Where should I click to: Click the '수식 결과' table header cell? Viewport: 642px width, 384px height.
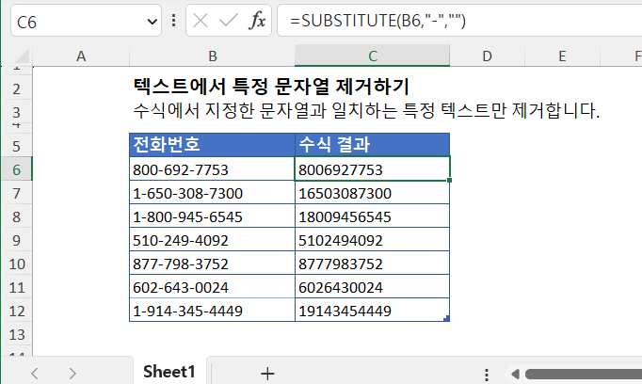[x=372, y=145]
